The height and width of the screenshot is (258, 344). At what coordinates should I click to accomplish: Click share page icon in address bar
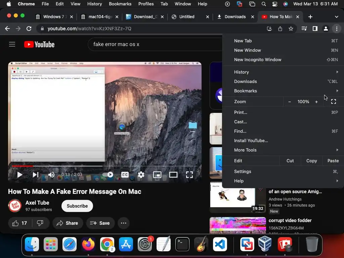coord(280,29)
